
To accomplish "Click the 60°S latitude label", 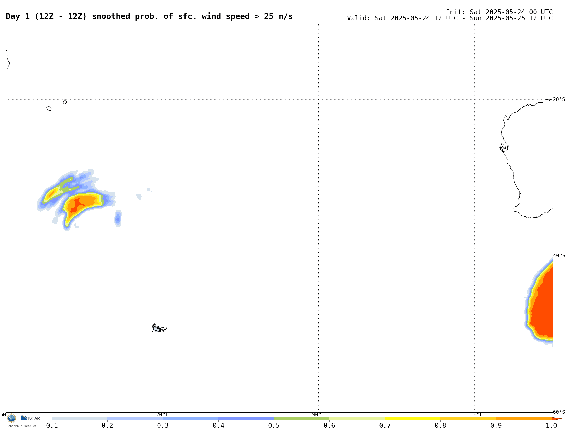I will click(x=559, y=412).
